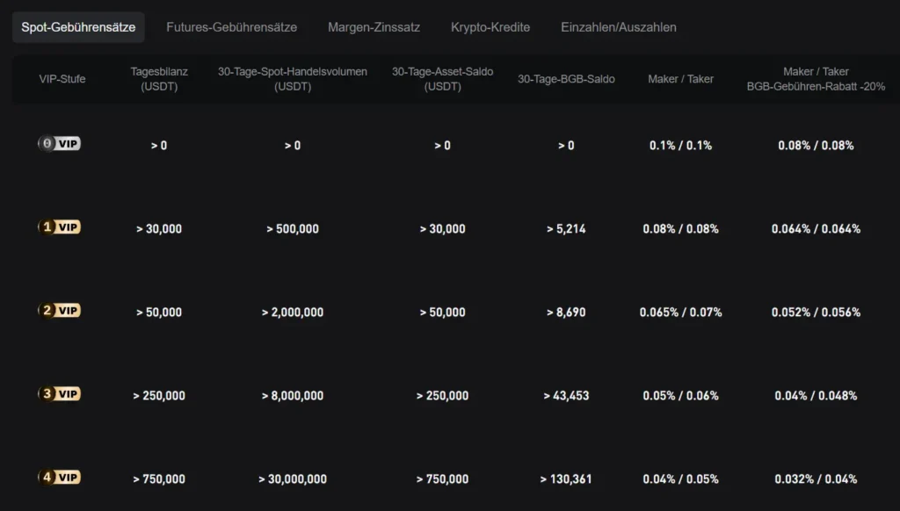The width and height of the screenshot is (900, 511).
Task: Select the Spot-Gebührensätze tab
Action: point(78,27)
